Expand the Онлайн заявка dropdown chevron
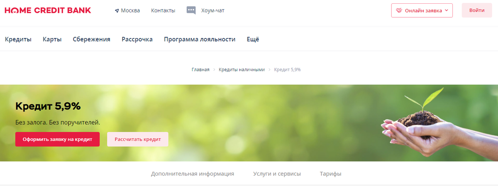Image resolution: width=498 pixels, height=192 pixels. 446,10
